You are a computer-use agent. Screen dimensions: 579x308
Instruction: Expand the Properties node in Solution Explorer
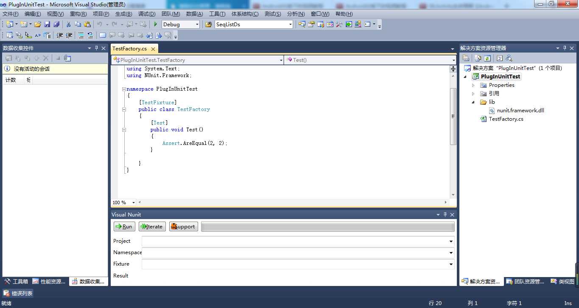473,85
